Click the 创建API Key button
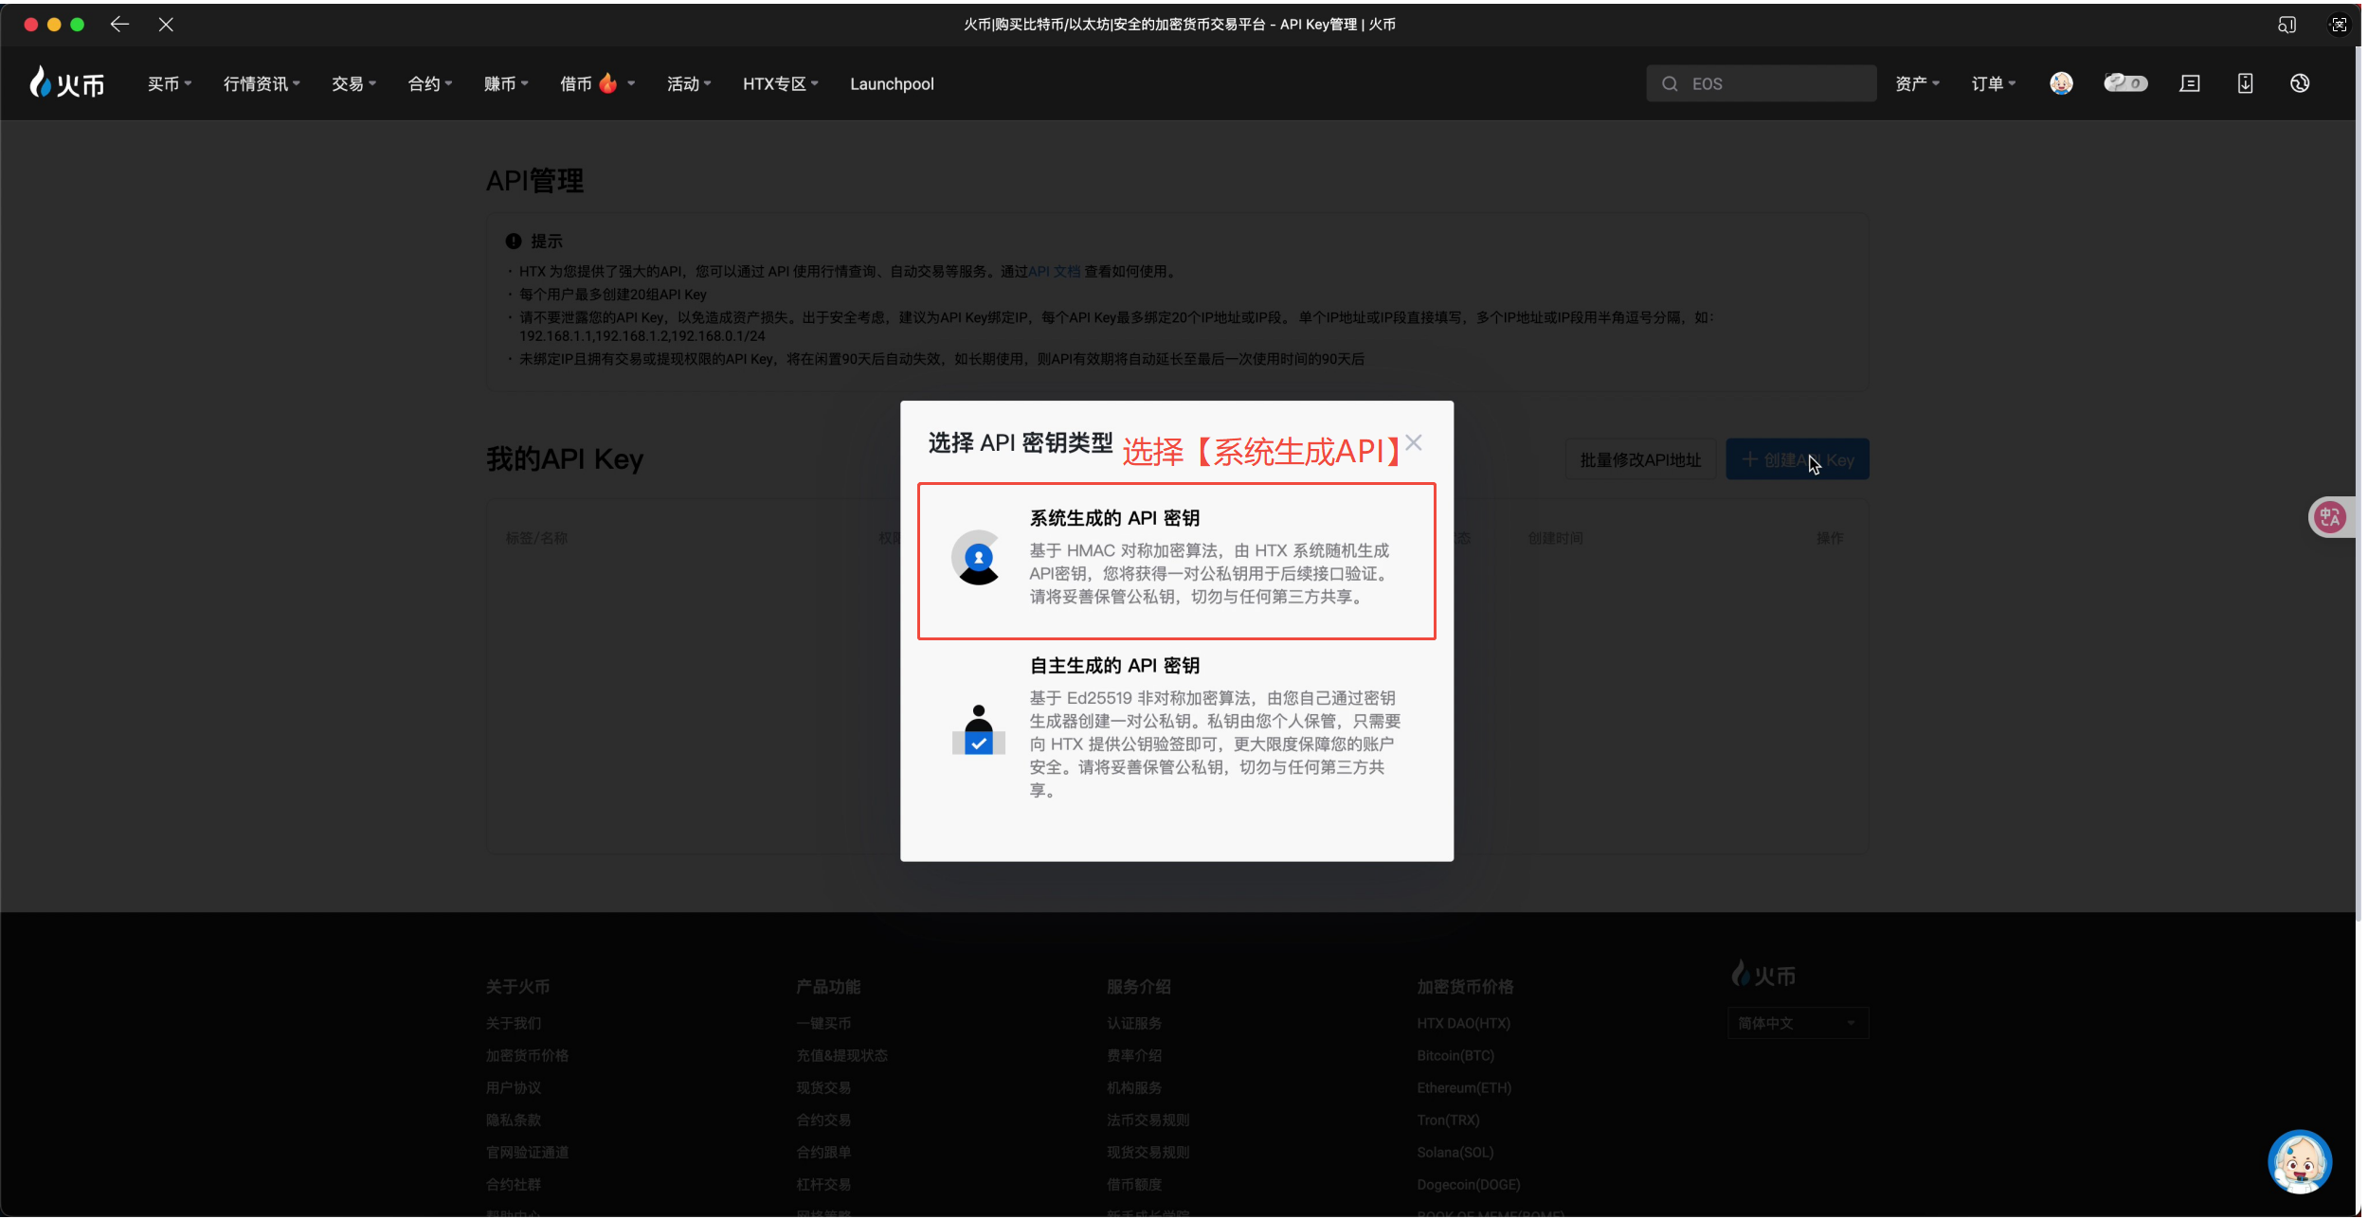This screenshot has height=1219, width=2368. [x=1797, y=459]
